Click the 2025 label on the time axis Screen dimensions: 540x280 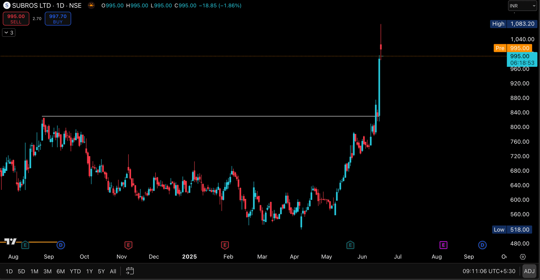pos(189,257)
